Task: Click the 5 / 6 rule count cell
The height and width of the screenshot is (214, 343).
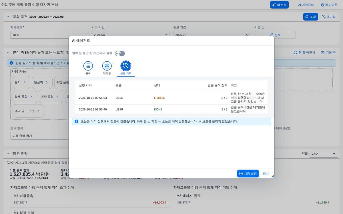Action: coord(224,109)
